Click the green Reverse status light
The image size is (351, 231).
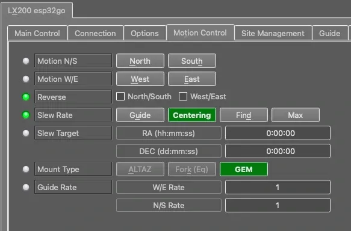[26, 97]
